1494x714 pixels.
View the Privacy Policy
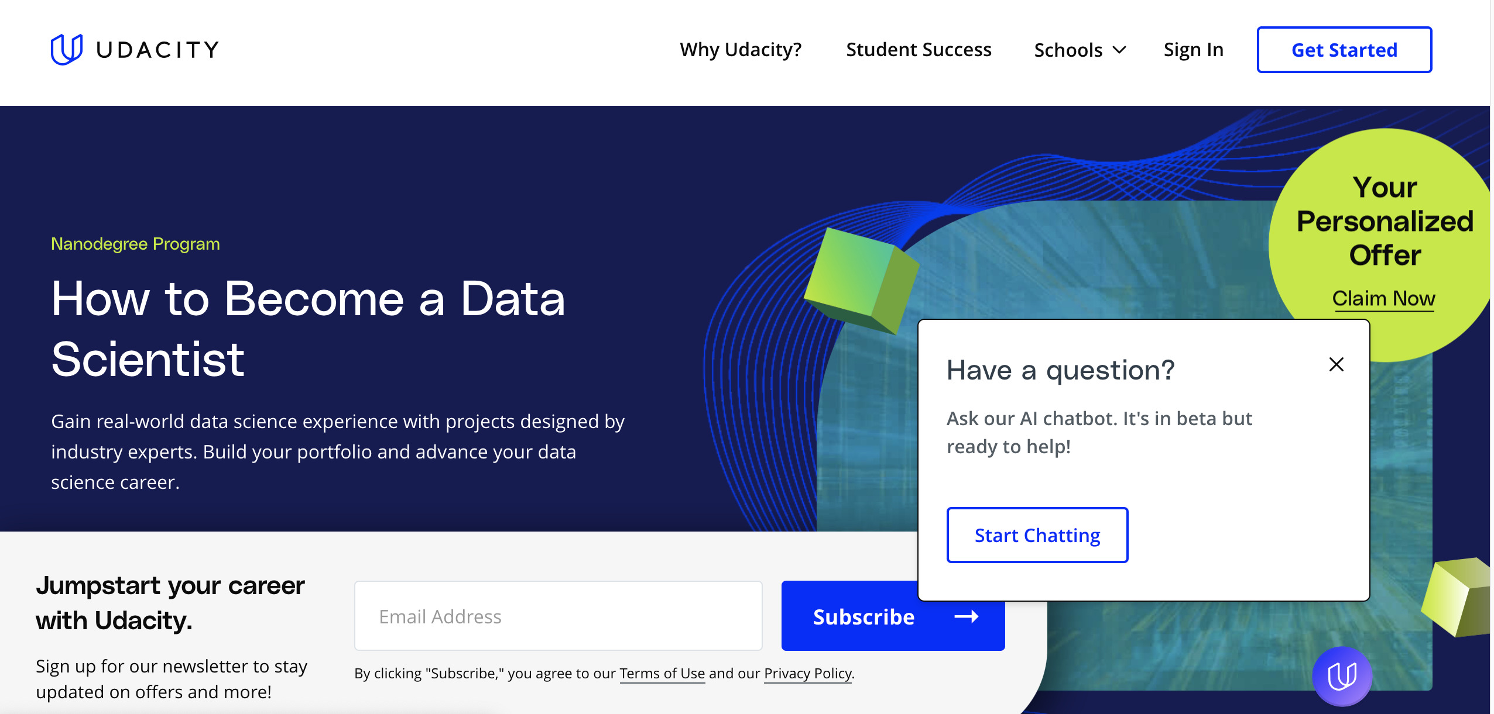pos(807,674)
